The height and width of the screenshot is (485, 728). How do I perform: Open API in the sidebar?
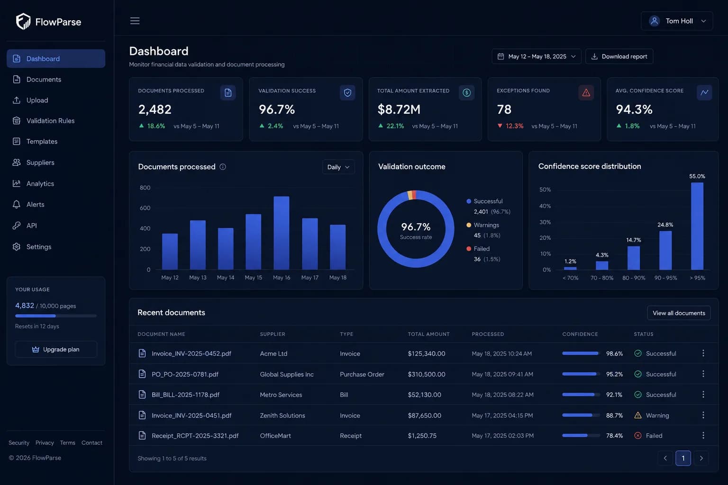point(56,225)
